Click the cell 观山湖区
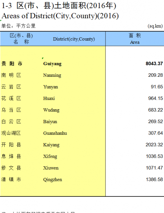This screenshot has width=164, height=213. coord(11,133)
